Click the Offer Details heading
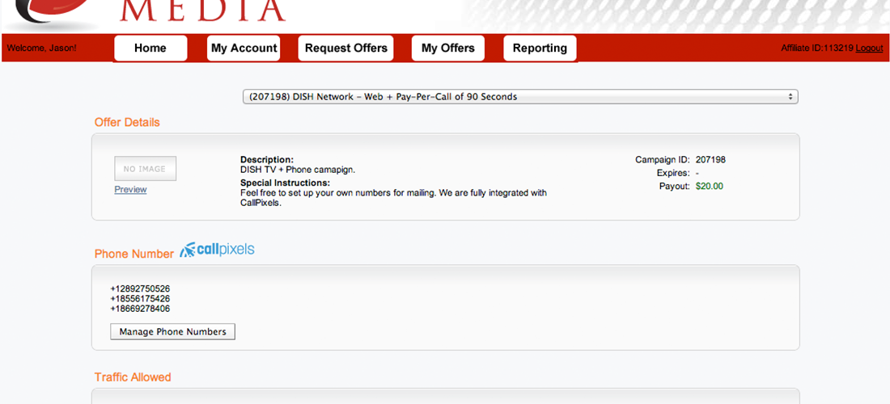The width and height of the screenshot is (890, 404). click(x=127, y=122)
